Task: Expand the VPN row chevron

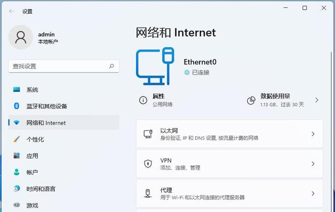Action: tap(313, 164)
